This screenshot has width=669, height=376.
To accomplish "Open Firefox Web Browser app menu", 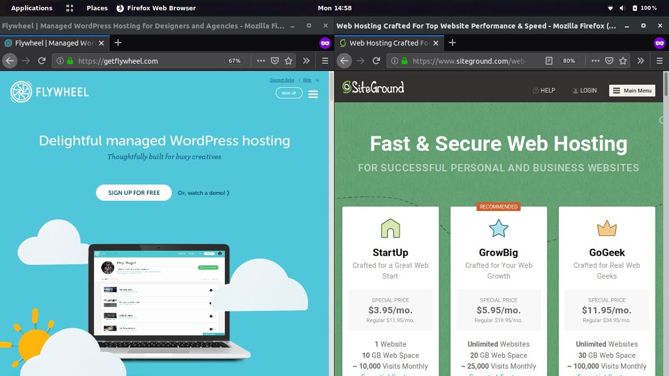I will (x=156, y=8).
